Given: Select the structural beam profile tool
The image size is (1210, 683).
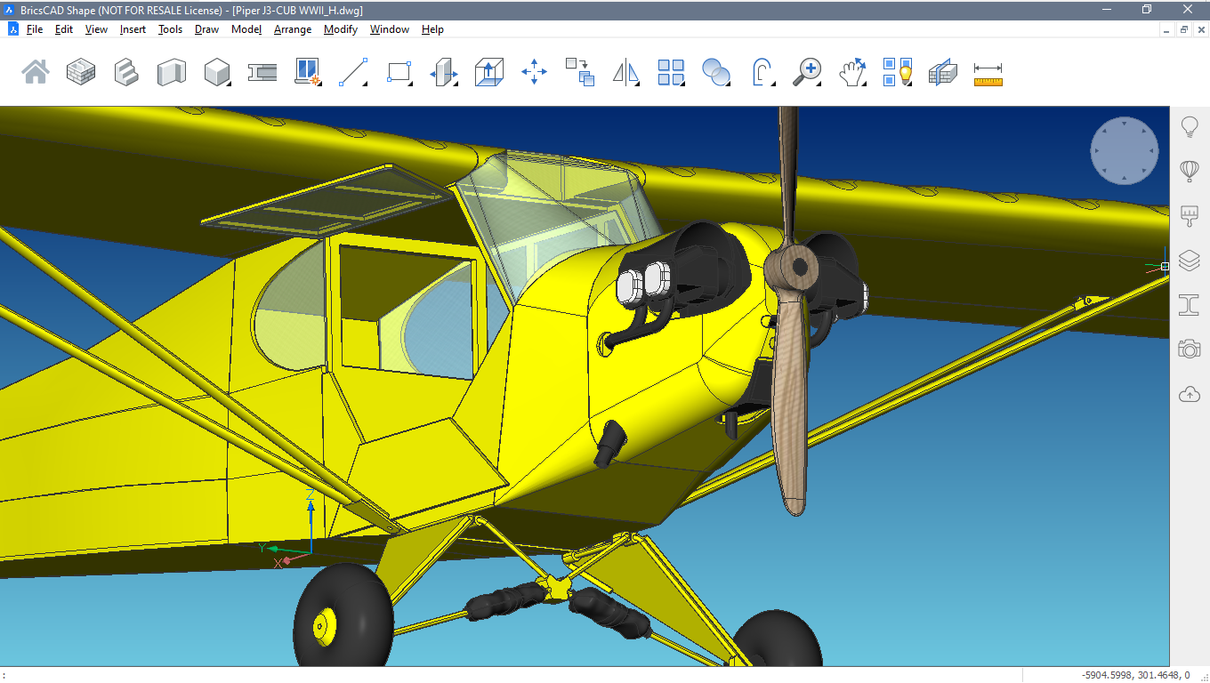Looking at the screenshot, I should point(262,72).
